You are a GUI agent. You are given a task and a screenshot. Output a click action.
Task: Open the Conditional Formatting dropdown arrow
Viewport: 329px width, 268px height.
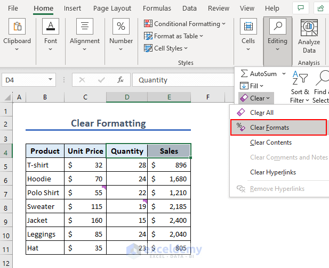click(223, 23)
